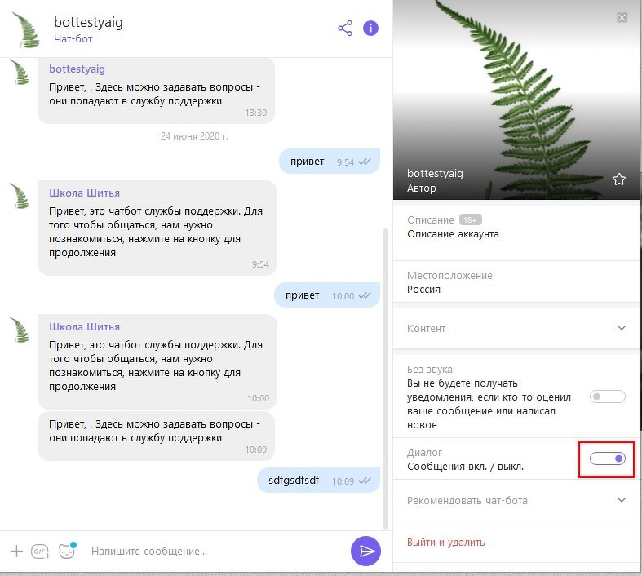This screenshot has height=576, width=642.
Task: Click Выйти и удалить link
Action: coord(445,542)
